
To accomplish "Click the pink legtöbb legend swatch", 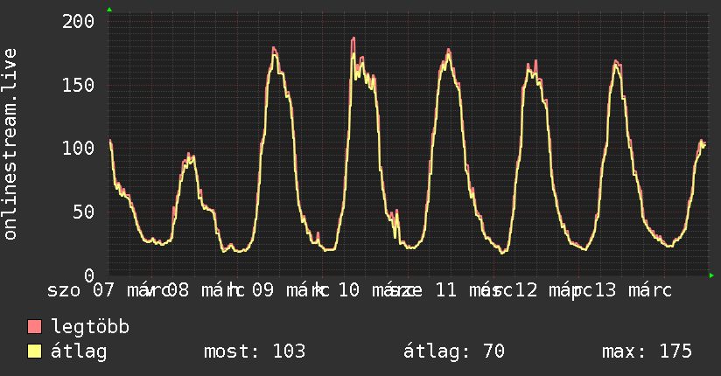I will (x=34, y=327).
